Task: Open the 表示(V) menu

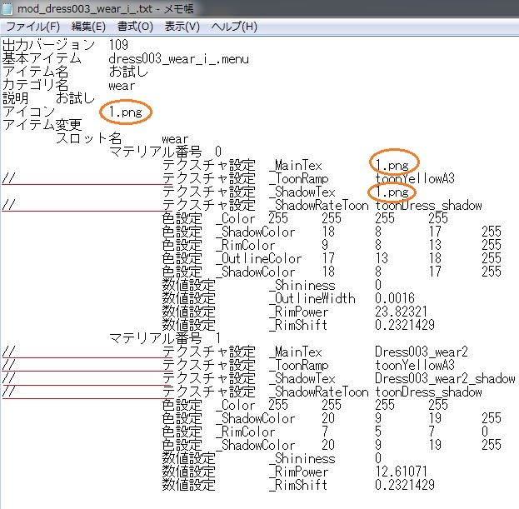Action: coord(182,27)
